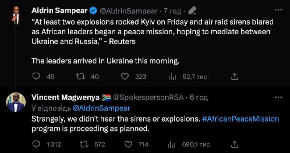This screenshot has height=153, width=290.
Task: Open the @AldrinSampear mention in the reply
Action: 101,108
